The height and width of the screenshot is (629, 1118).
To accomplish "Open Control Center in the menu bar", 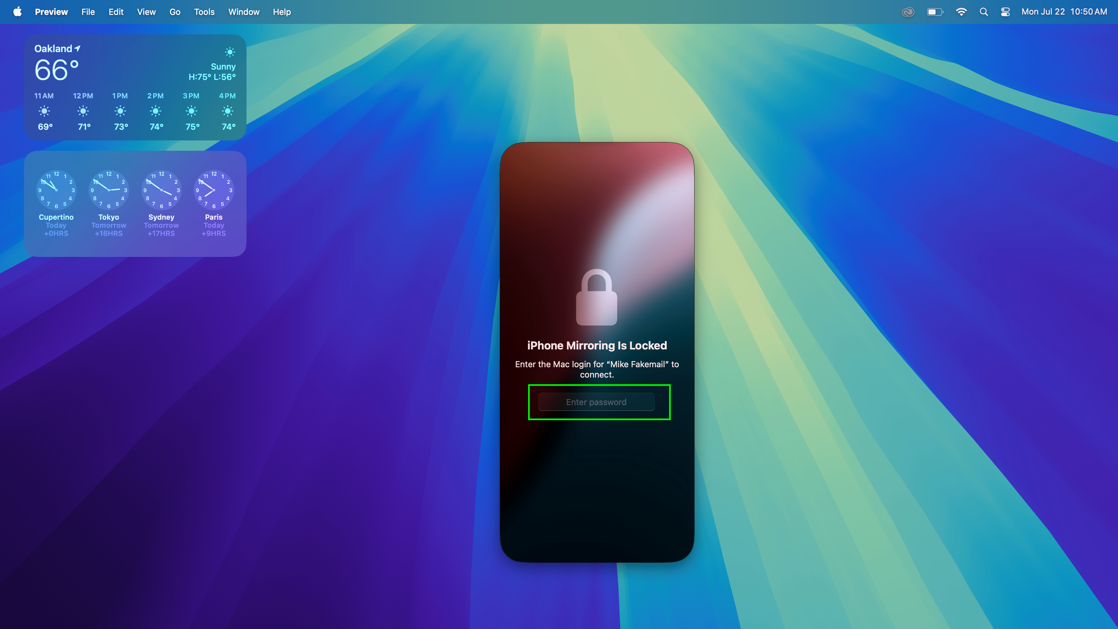I will (1006, 12).
